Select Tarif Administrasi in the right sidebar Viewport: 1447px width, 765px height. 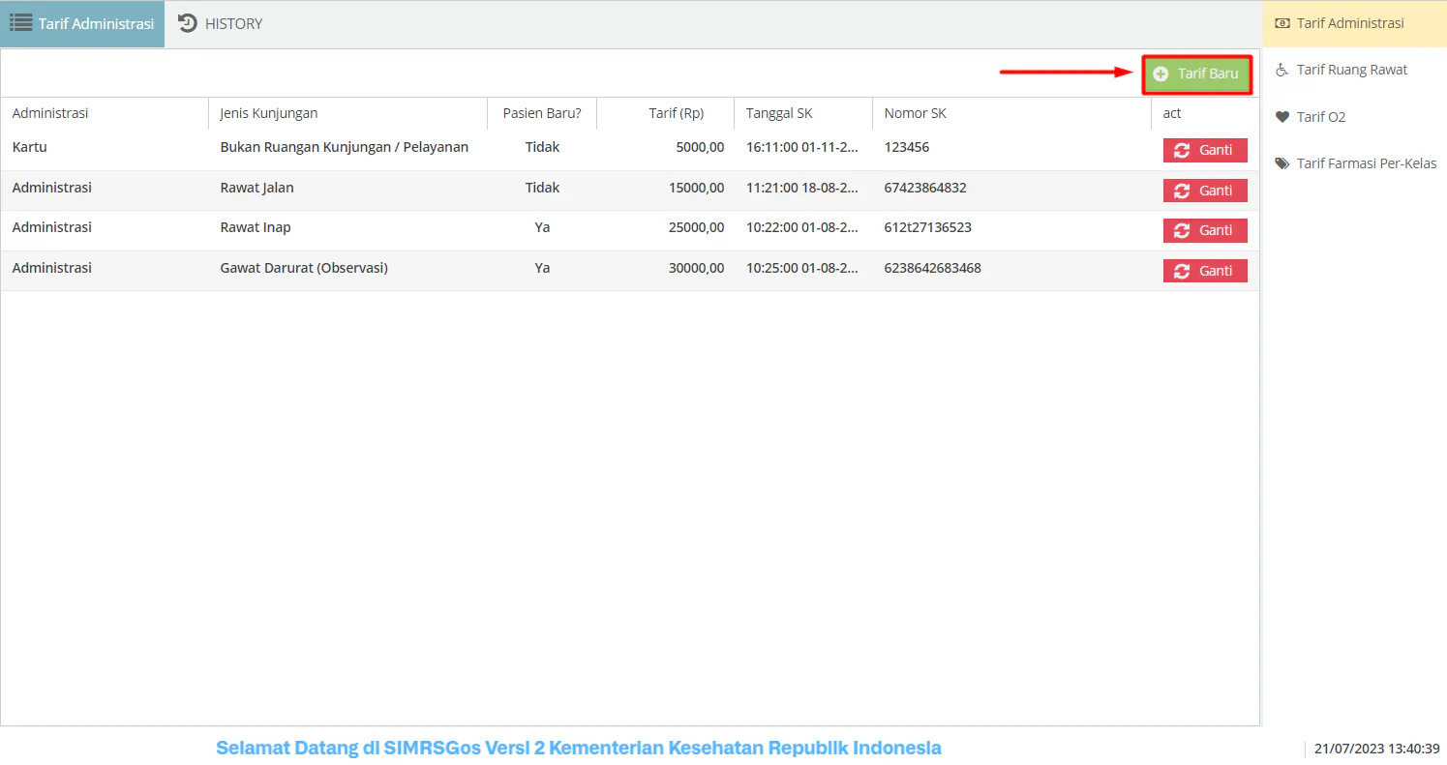1355,23
